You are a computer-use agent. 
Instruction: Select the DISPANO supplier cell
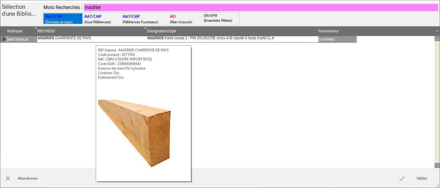tap(337, 39)
